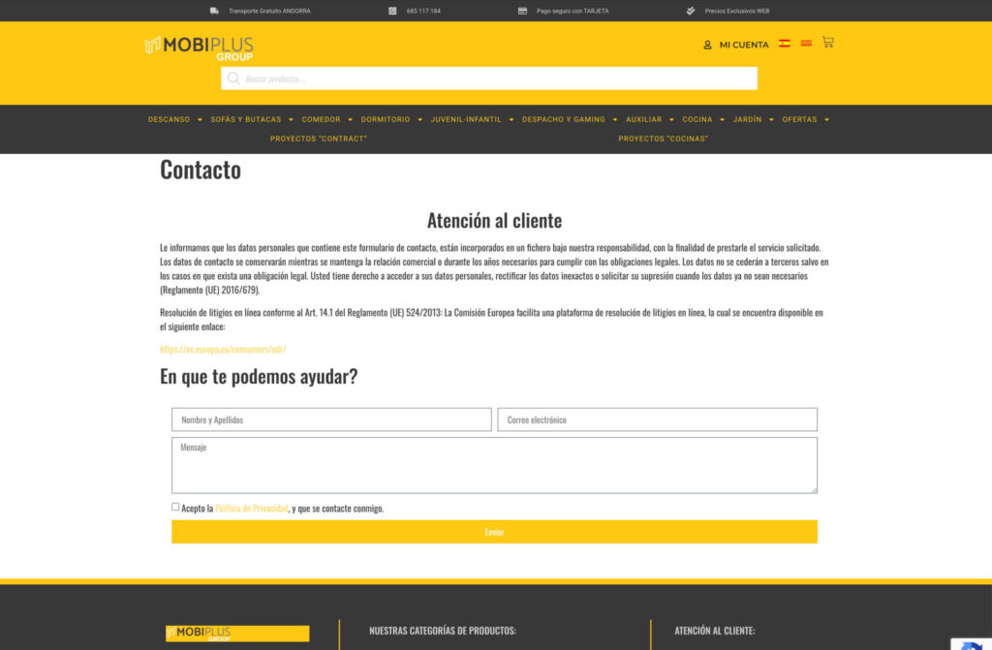Tick the privacy policy acceptance checkbox
This screenshot has height=650, width=992.
175,507
